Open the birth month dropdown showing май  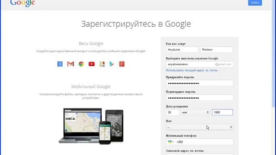point(195,112)
